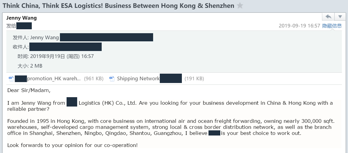Click the 时间 date line in details

(x=55, y=56)
